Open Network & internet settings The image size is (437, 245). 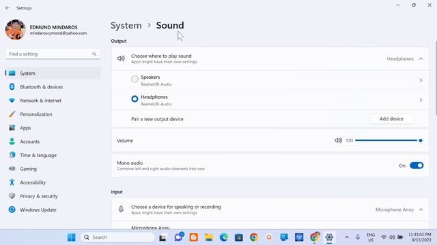point(53,101)
